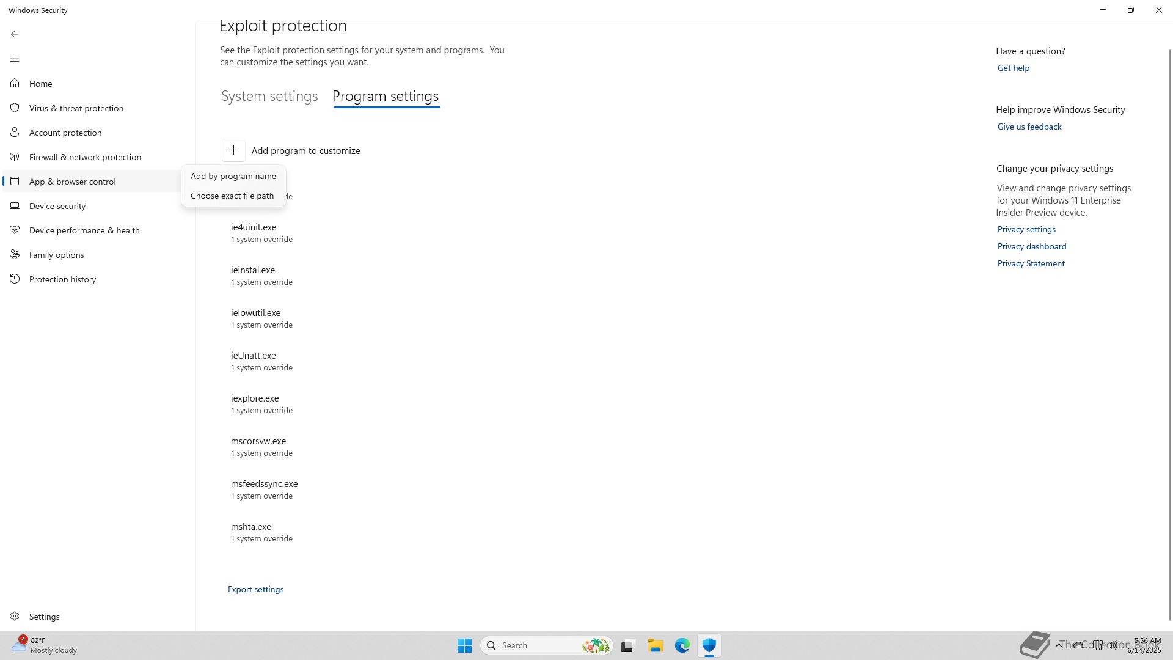
Task: Open the hamburger navigation menu
Action: click(x=15, y=59)
